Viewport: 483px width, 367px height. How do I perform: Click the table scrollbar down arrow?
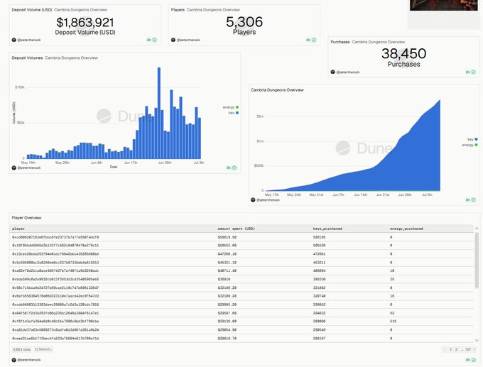(x=477, y=341)
